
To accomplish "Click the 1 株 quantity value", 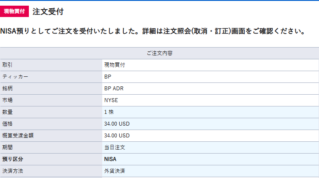I will 109,112.
